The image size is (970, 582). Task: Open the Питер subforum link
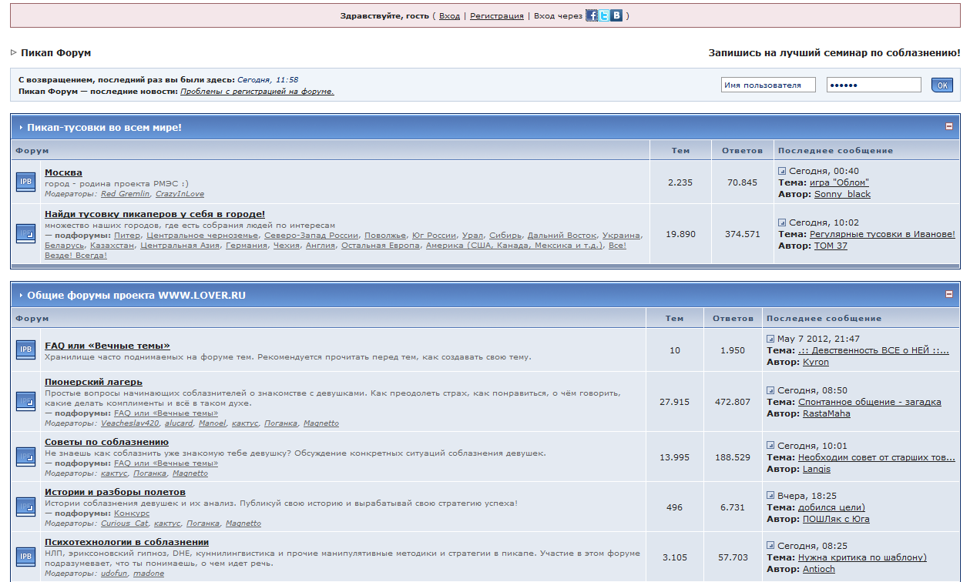pyautogui.click(x=127, y=235)
